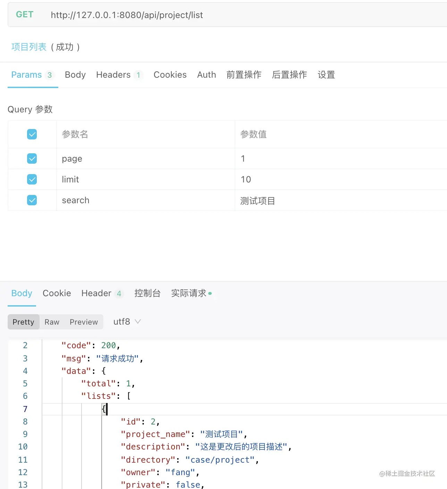447x489 pixels.
Task: Uncheck the page parameter checkbox
Action: pyautogui.click(x=32, y=158)
